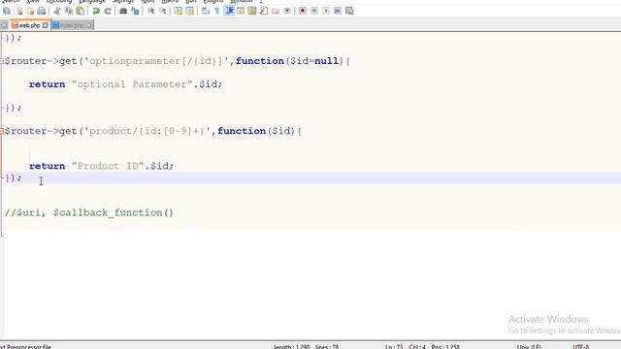The height and width of the screenshot is (349, 621).
Task: Click 'product/{id:[0-9]+}' route string
Action: [147, 131]
